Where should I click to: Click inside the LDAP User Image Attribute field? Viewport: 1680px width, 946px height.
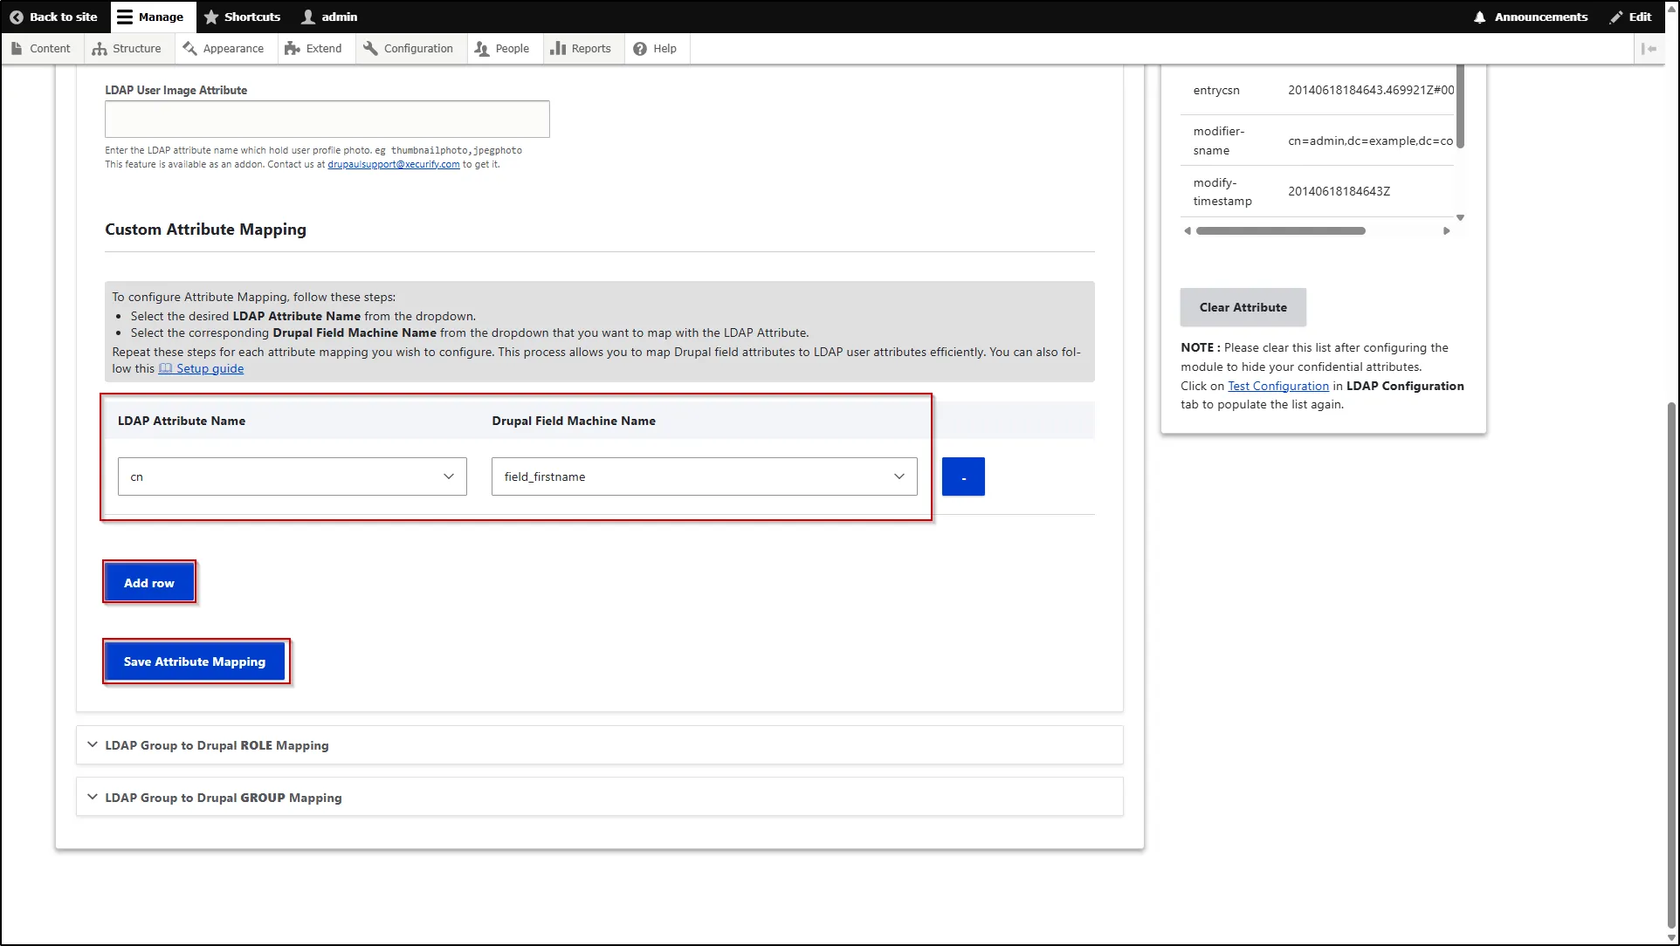[326, 119]
